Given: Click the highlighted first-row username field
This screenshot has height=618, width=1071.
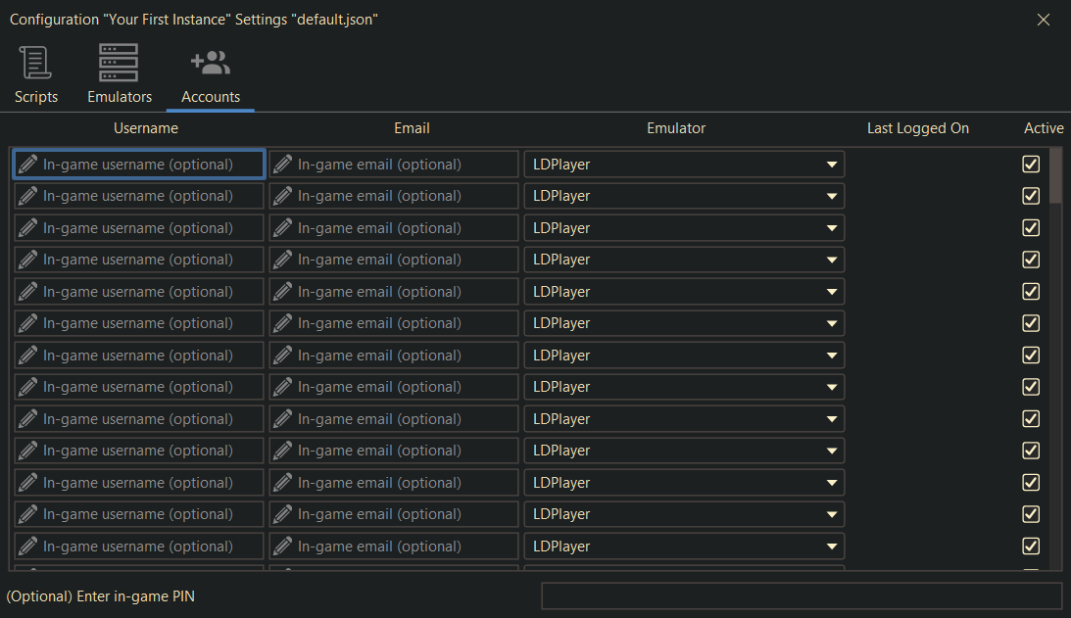Looking at the screenshot, I should [x=139, y=165].
